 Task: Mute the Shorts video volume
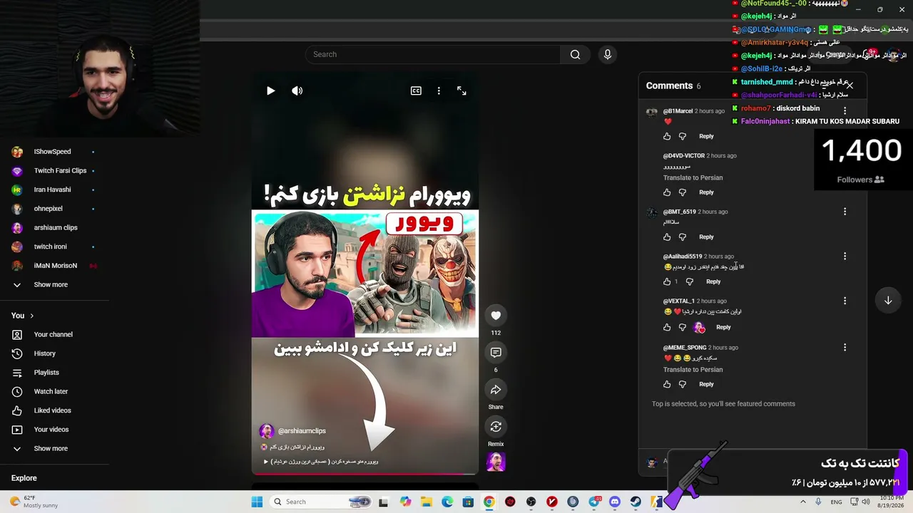pos(297,90)
